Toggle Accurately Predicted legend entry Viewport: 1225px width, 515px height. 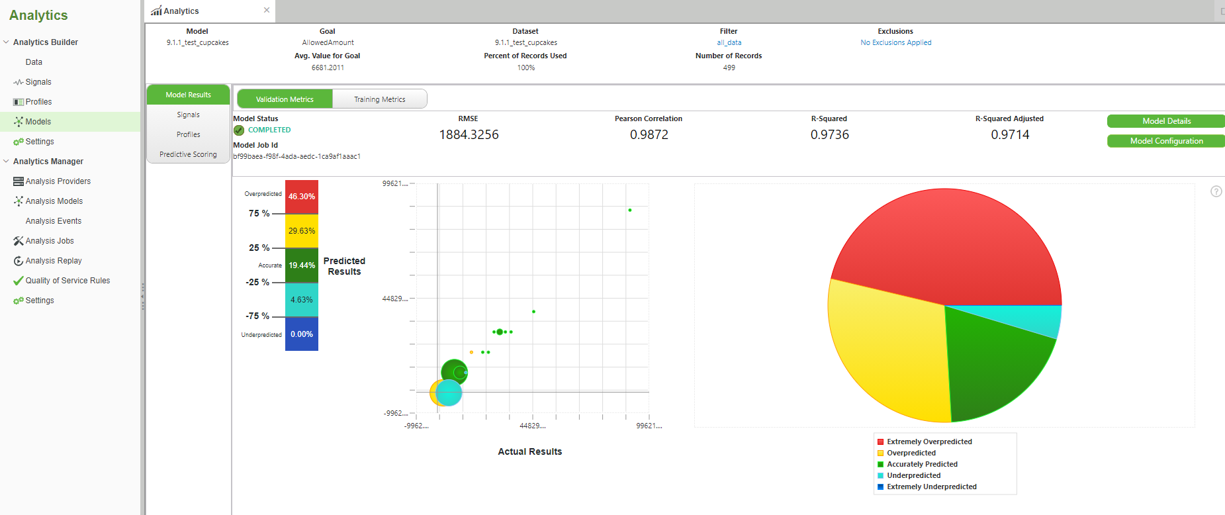921,464
